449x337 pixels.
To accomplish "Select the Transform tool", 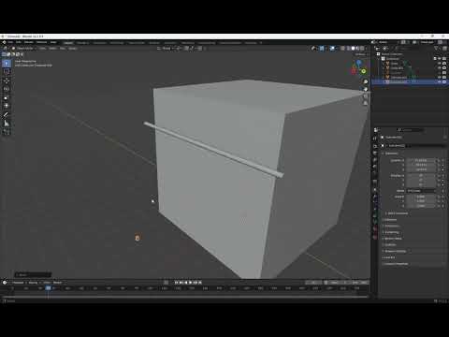I will coord(7,106).
